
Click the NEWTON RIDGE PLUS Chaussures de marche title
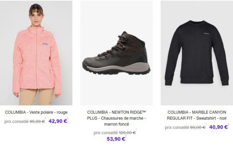(x=116, y=118)
